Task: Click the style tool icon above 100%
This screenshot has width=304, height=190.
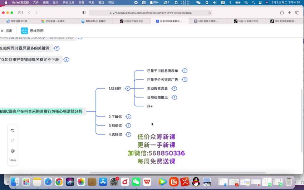Action: tap(13, 151)
